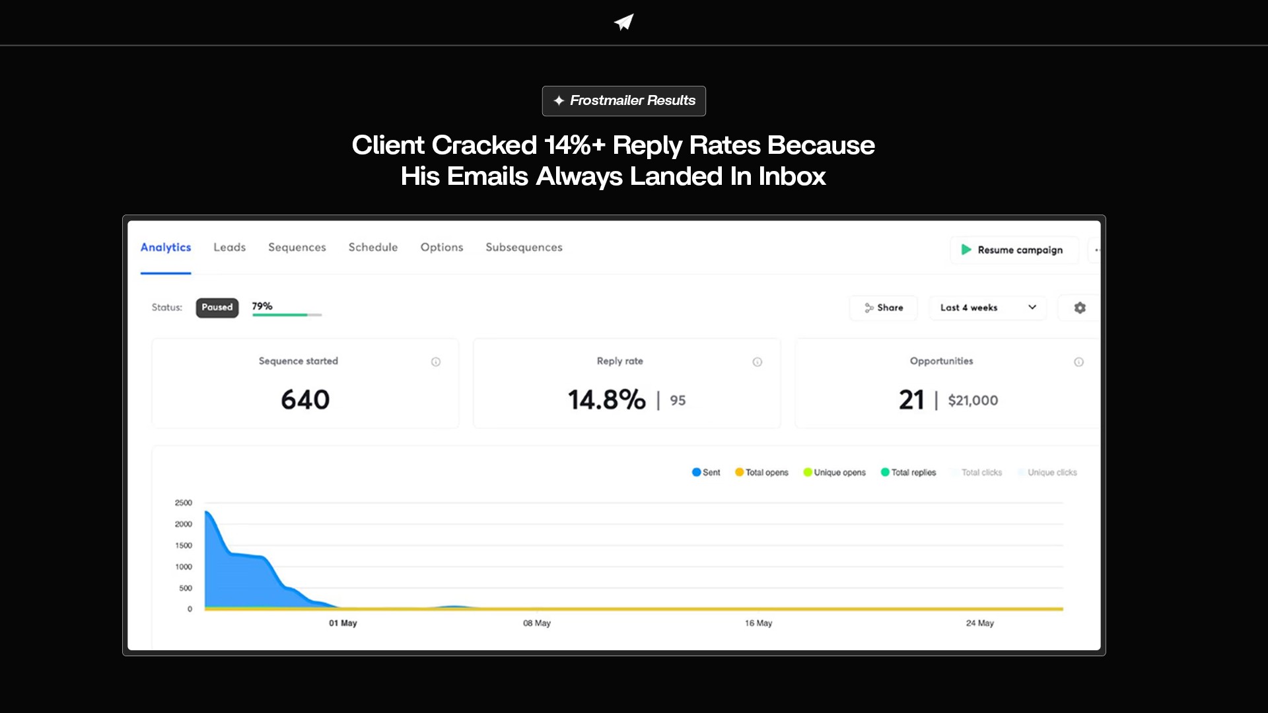Click the Reply rate info icon
1268x713 pixels.
(757, 362)
